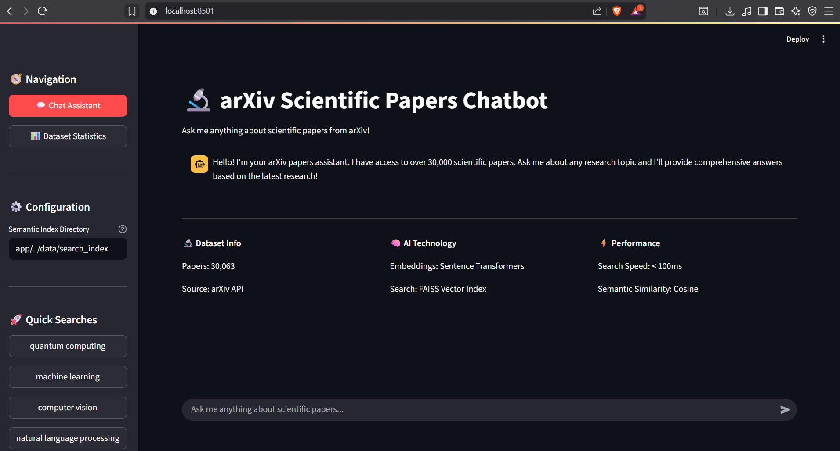Click 'Search Speed: < 100ms' text

(640, 266)
